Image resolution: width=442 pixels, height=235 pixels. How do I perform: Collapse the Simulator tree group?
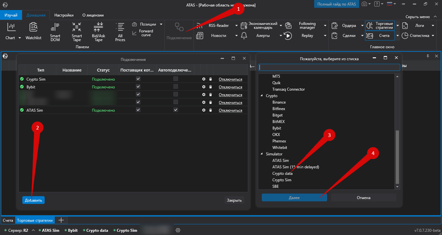point(262,154)
